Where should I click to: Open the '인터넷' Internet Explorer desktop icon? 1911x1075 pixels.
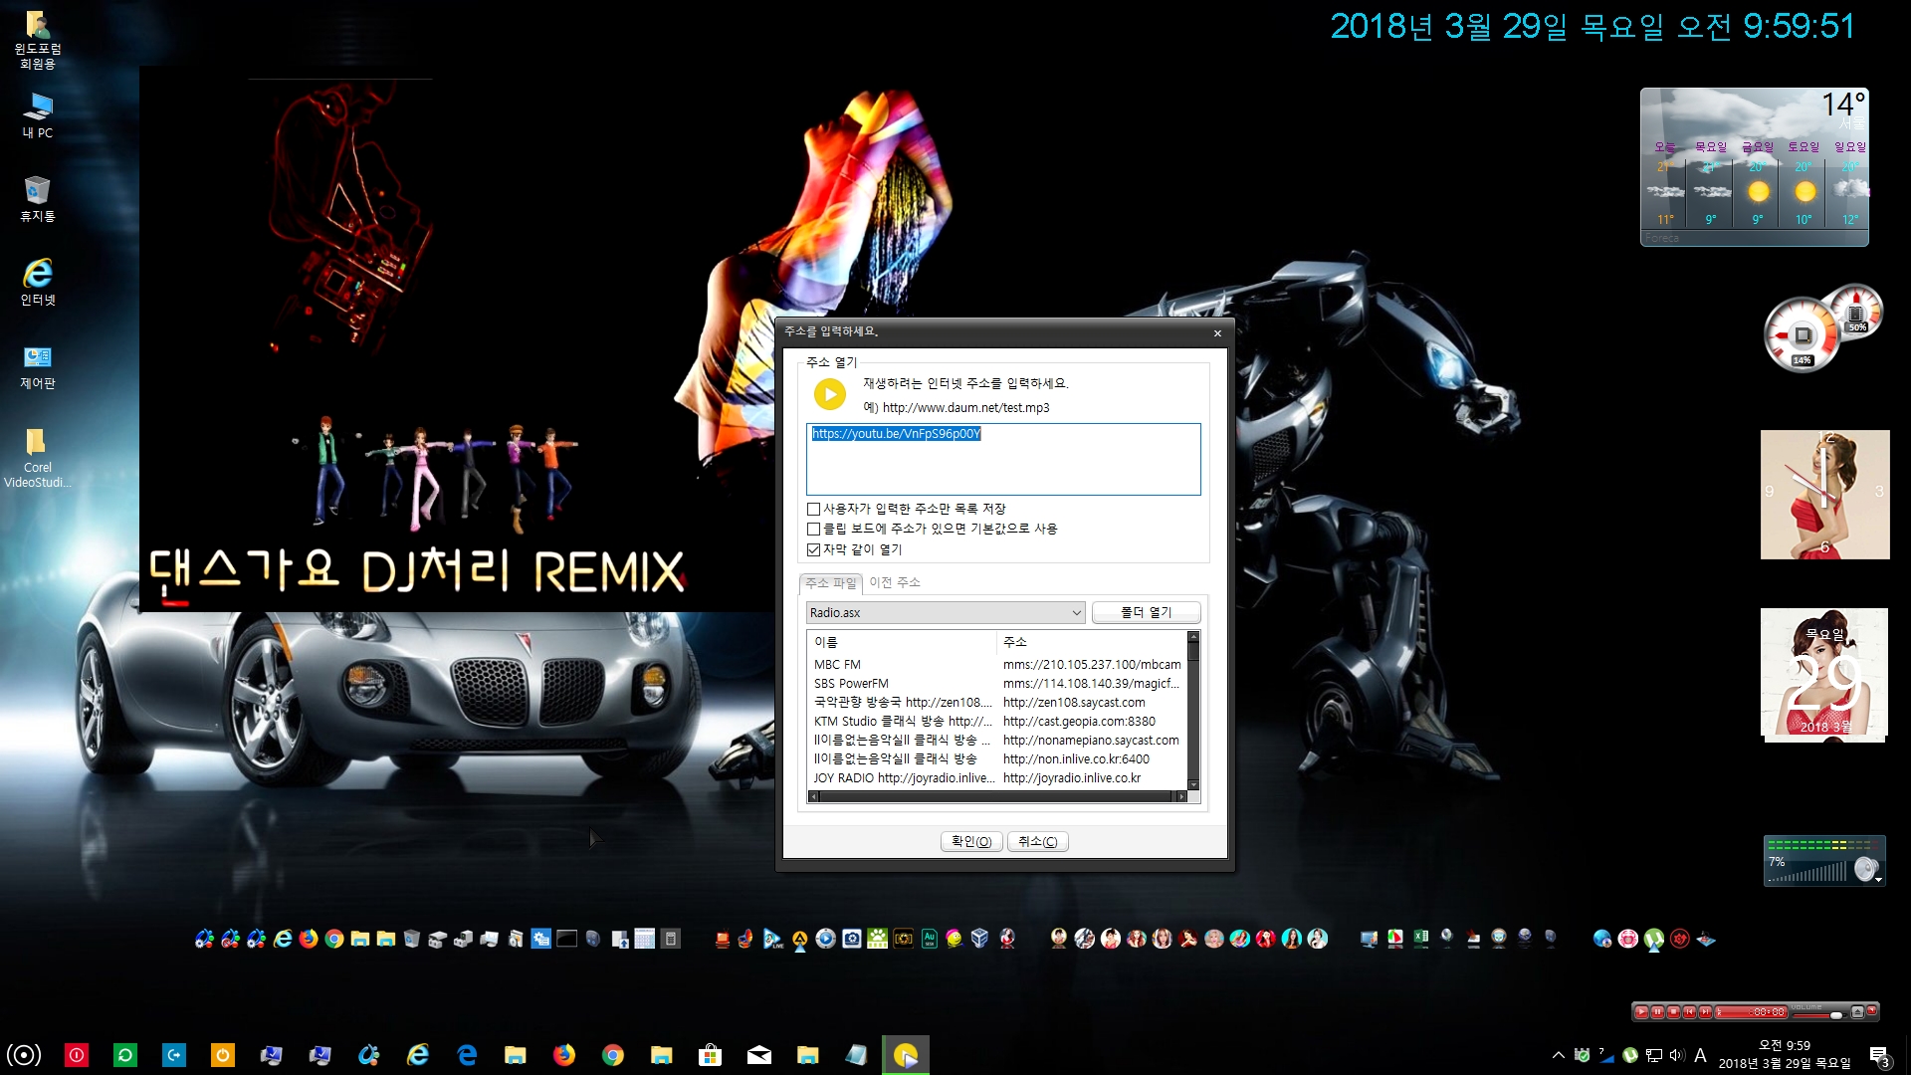point(37,283)
